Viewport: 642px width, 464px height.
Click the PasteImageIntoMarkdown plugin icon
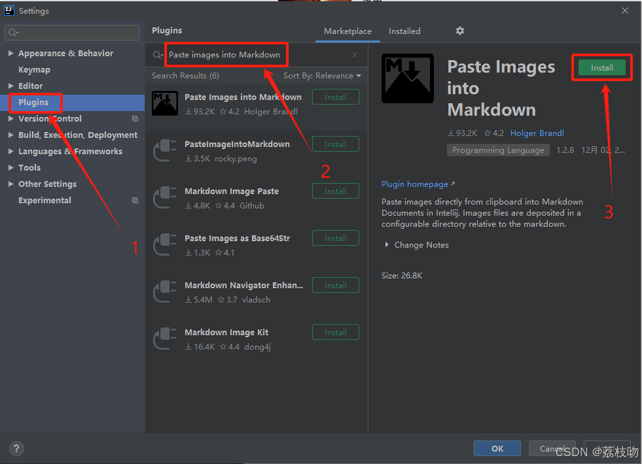(165, 150)
